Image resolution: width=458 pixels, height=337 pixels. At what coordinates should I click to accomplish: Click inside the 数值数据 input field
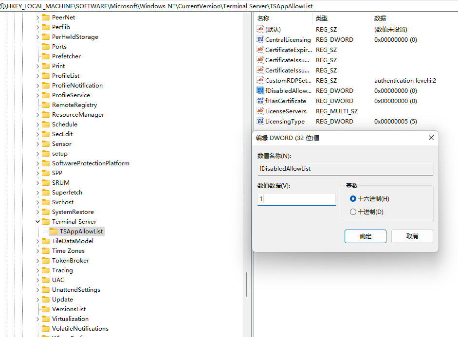[x=296, y=199]
